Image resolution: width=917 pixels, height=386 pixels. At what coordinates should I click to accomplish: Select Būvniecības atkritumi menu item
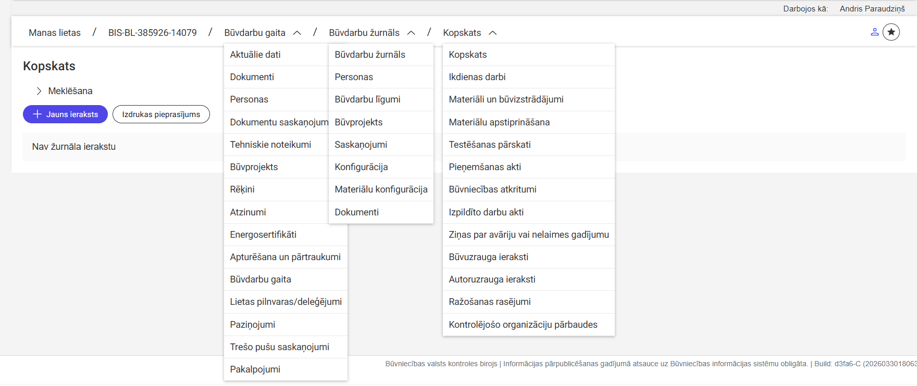(x=492, y=189)
